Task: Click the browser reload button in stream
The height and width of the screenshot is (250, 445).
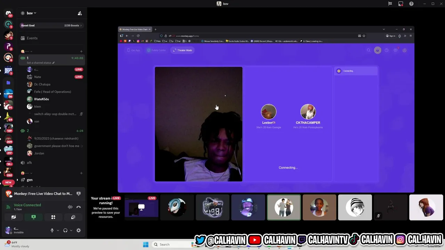Action: [x=138, y=36]
